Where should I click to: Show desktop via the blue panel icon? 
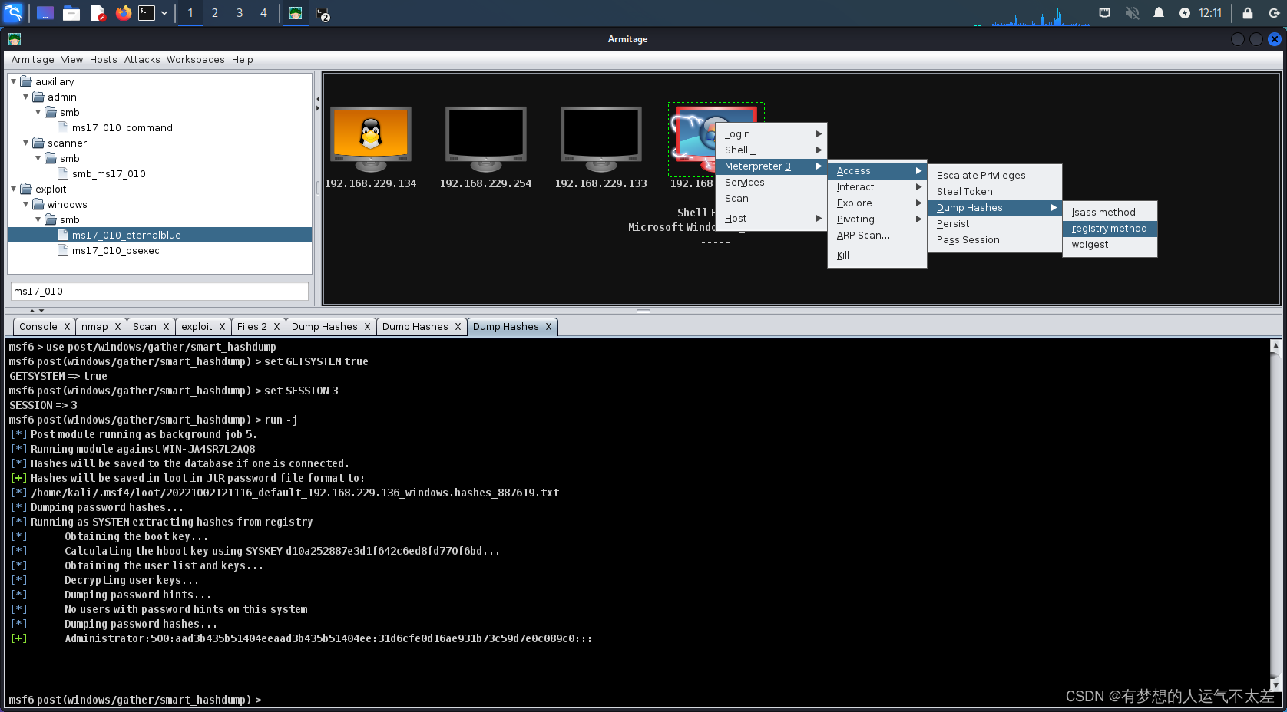click(45, 13)
